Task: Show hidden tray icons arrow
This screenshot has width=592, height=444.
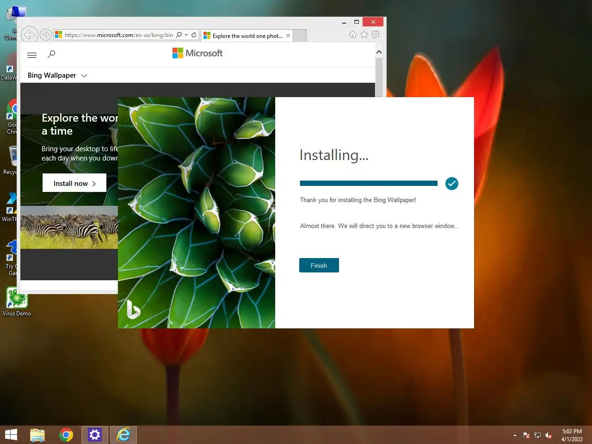Action: (x=515, y=435)
